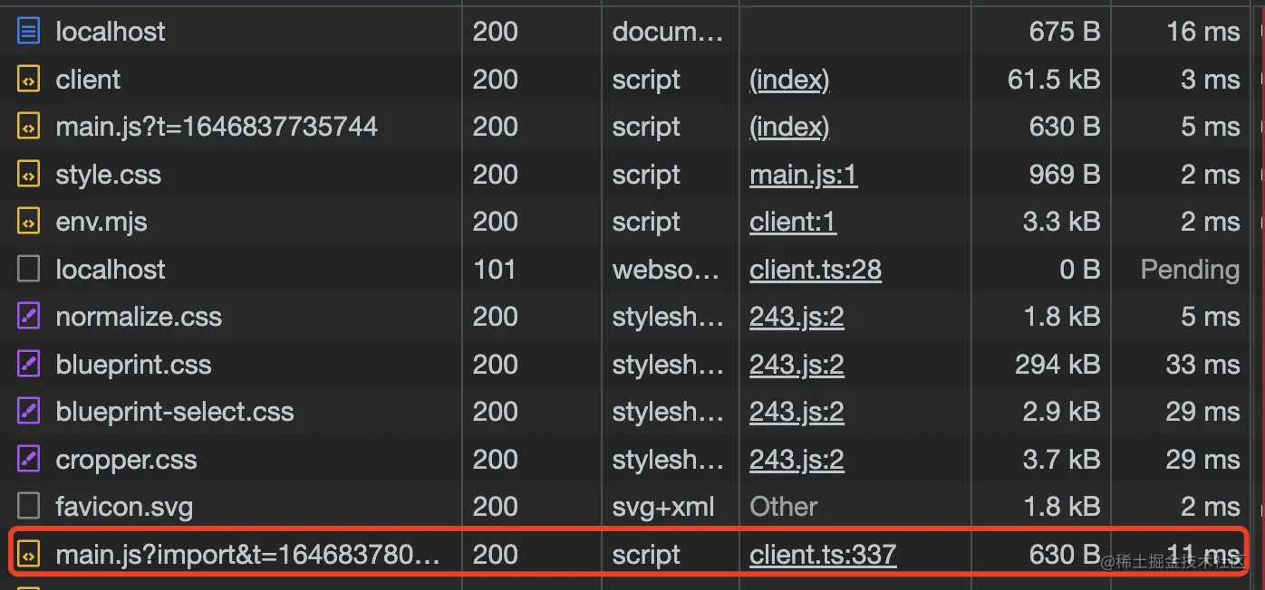Click the 0 B size value

pos(1079,270)
